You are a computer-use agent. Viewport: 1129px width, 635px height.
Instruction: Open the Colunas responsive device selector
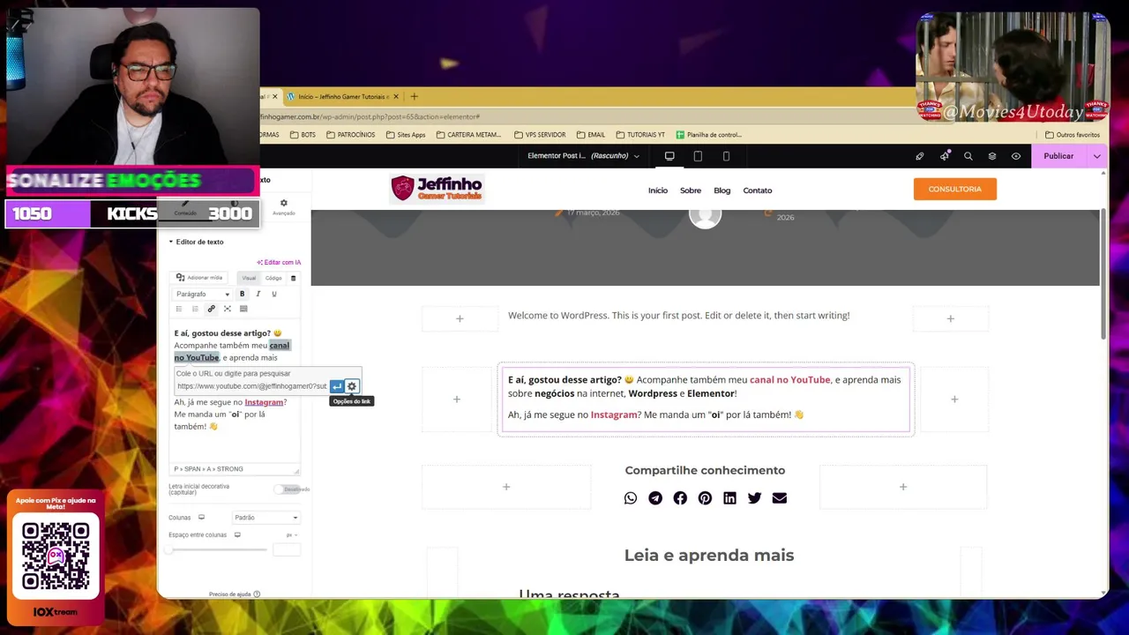(x=201, y=518)
